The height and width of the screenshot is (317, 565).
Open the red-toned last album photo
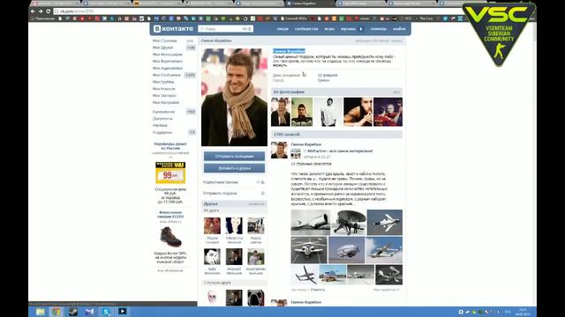[388, 112]
